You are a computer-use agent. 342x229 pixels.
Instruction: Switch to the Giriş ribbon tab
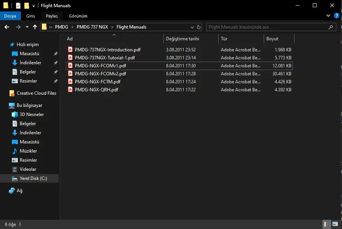30,16
